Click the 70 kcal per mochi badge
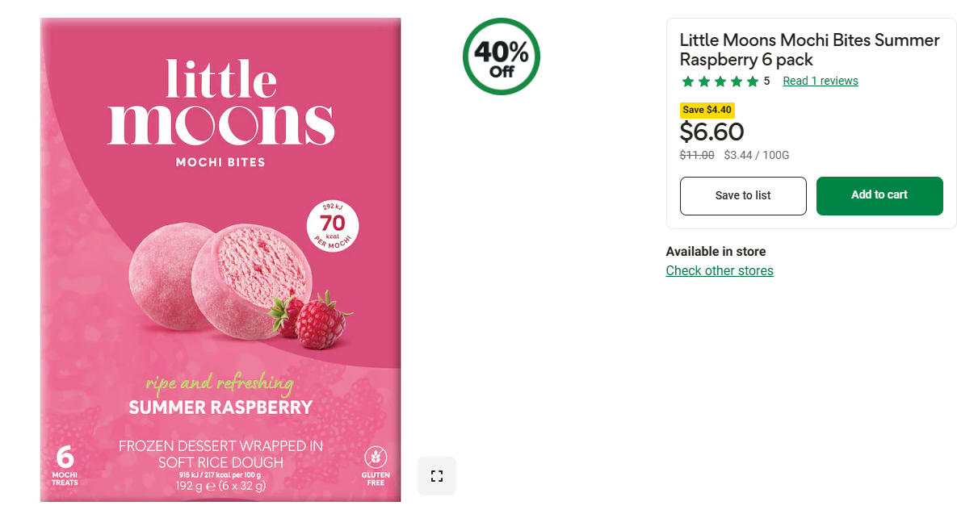 pyautogui.click(x=333, y=224)
